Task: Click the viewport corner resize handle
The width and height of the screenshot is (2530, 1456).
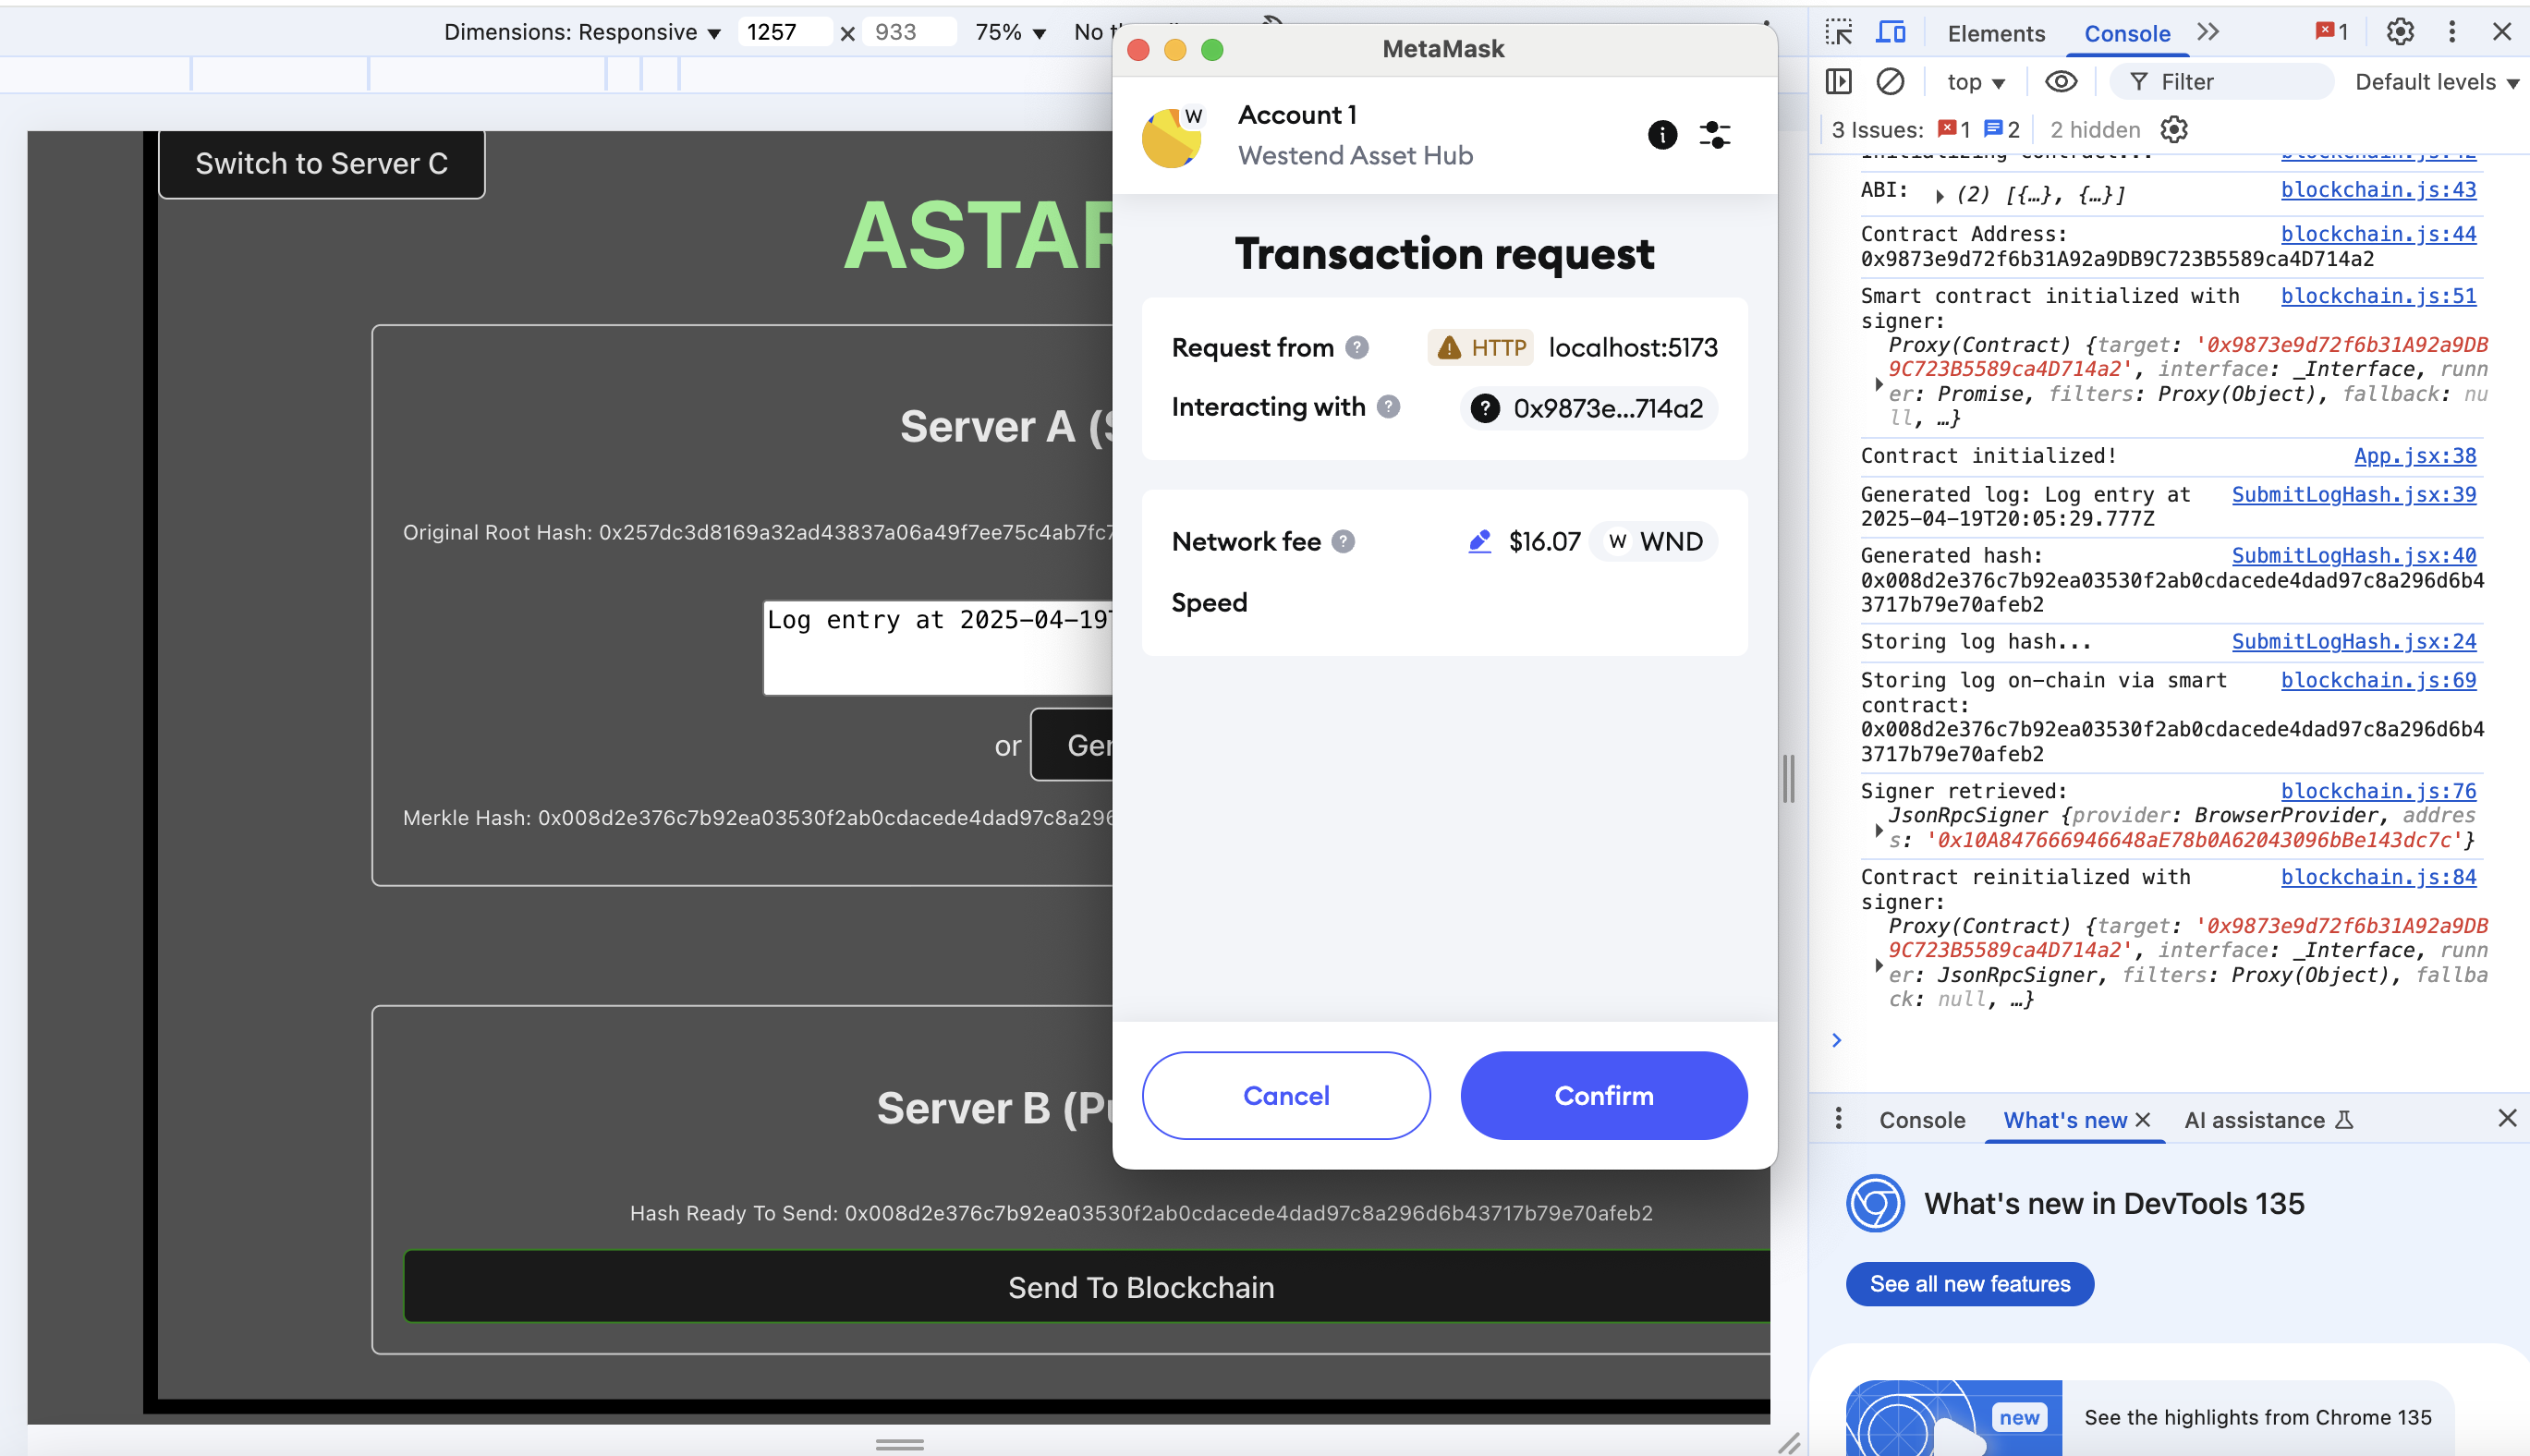Action: (x=1789, y=1443)
